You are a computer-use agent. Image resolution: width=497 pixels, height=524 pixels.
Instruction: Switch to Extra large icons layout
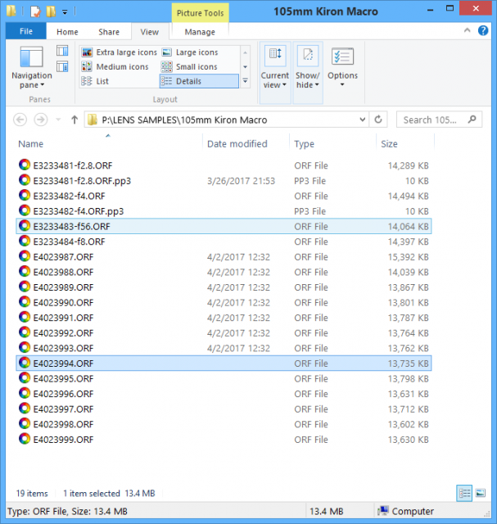[x=120, y=52]
